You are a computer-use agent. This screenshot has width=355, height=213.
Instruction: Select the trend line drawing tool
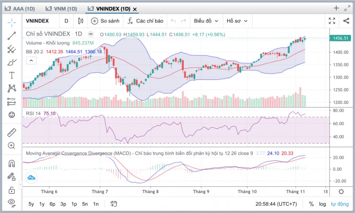point(12,36)
